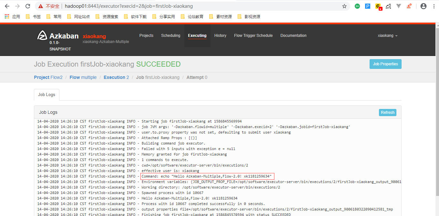Screen dimensions: 439x216
Task: Refresh the job logs
Action: (x=388, y=113)
